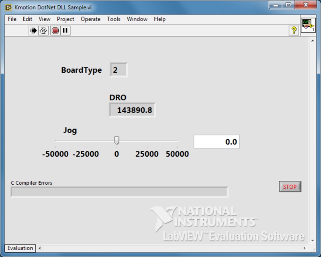Click the C Compiler Errors text box
321x257 pixels.
click(x=119, y=192)
